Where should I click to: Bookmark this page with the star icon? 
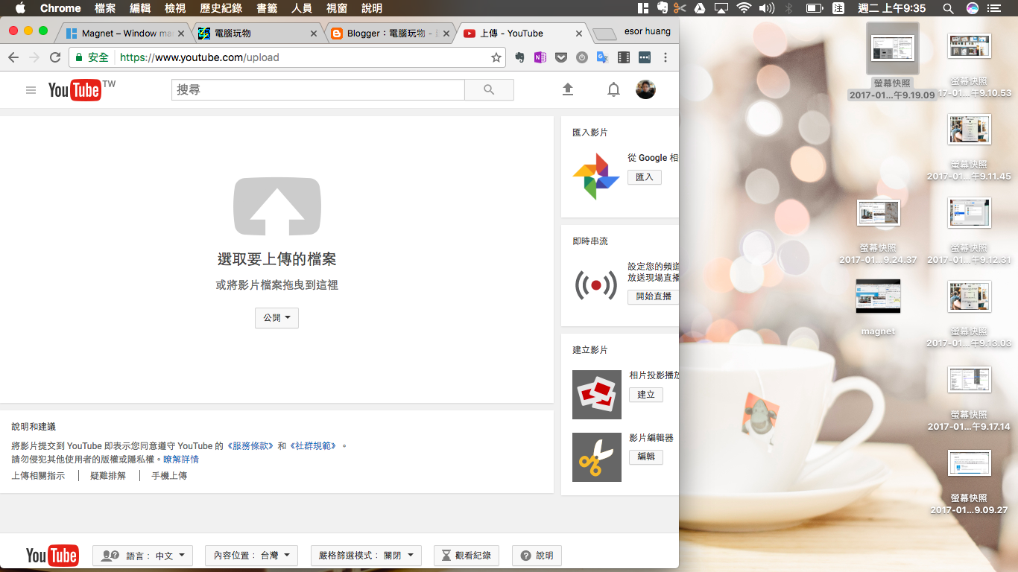click(496, 57)
